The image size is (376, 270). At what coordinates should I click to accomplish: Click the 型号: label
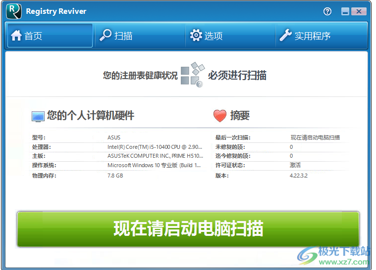(39, 137)
